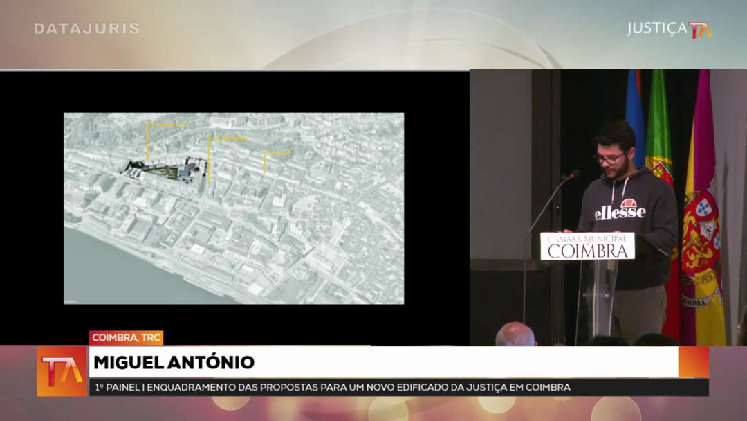The height and width of the screenshot is (421, 747).
Task: Click the blue and red flag
Action: pyautogui.click(x=635, y=111)
